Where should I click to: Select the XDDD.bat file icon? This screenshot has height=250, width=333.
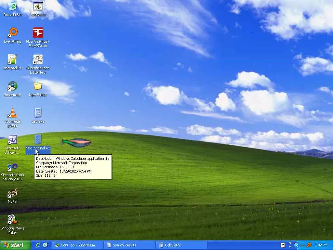38,6
